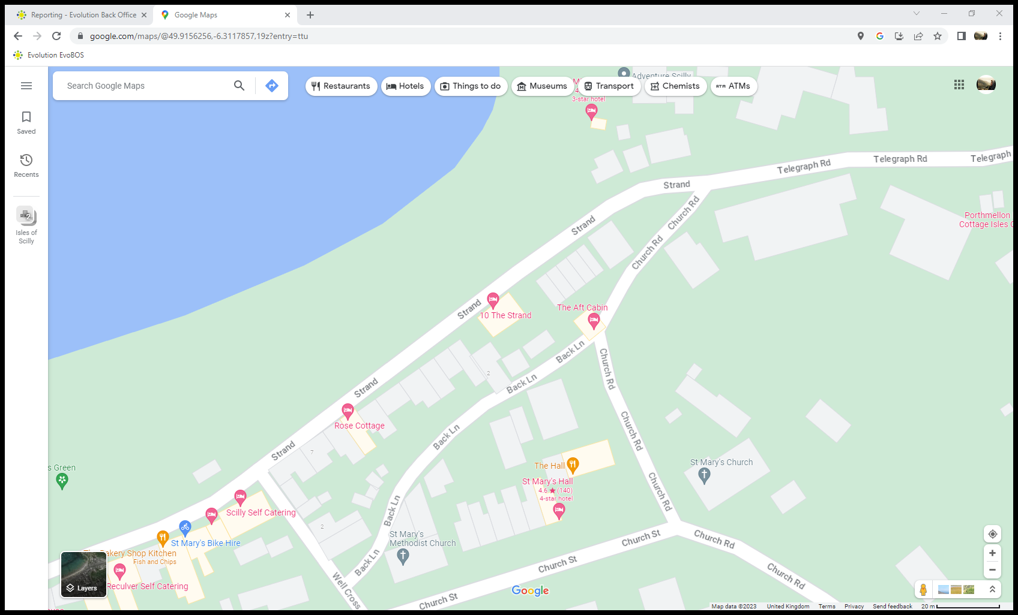Toggle the Layers satellite view thumbnail

83,574
